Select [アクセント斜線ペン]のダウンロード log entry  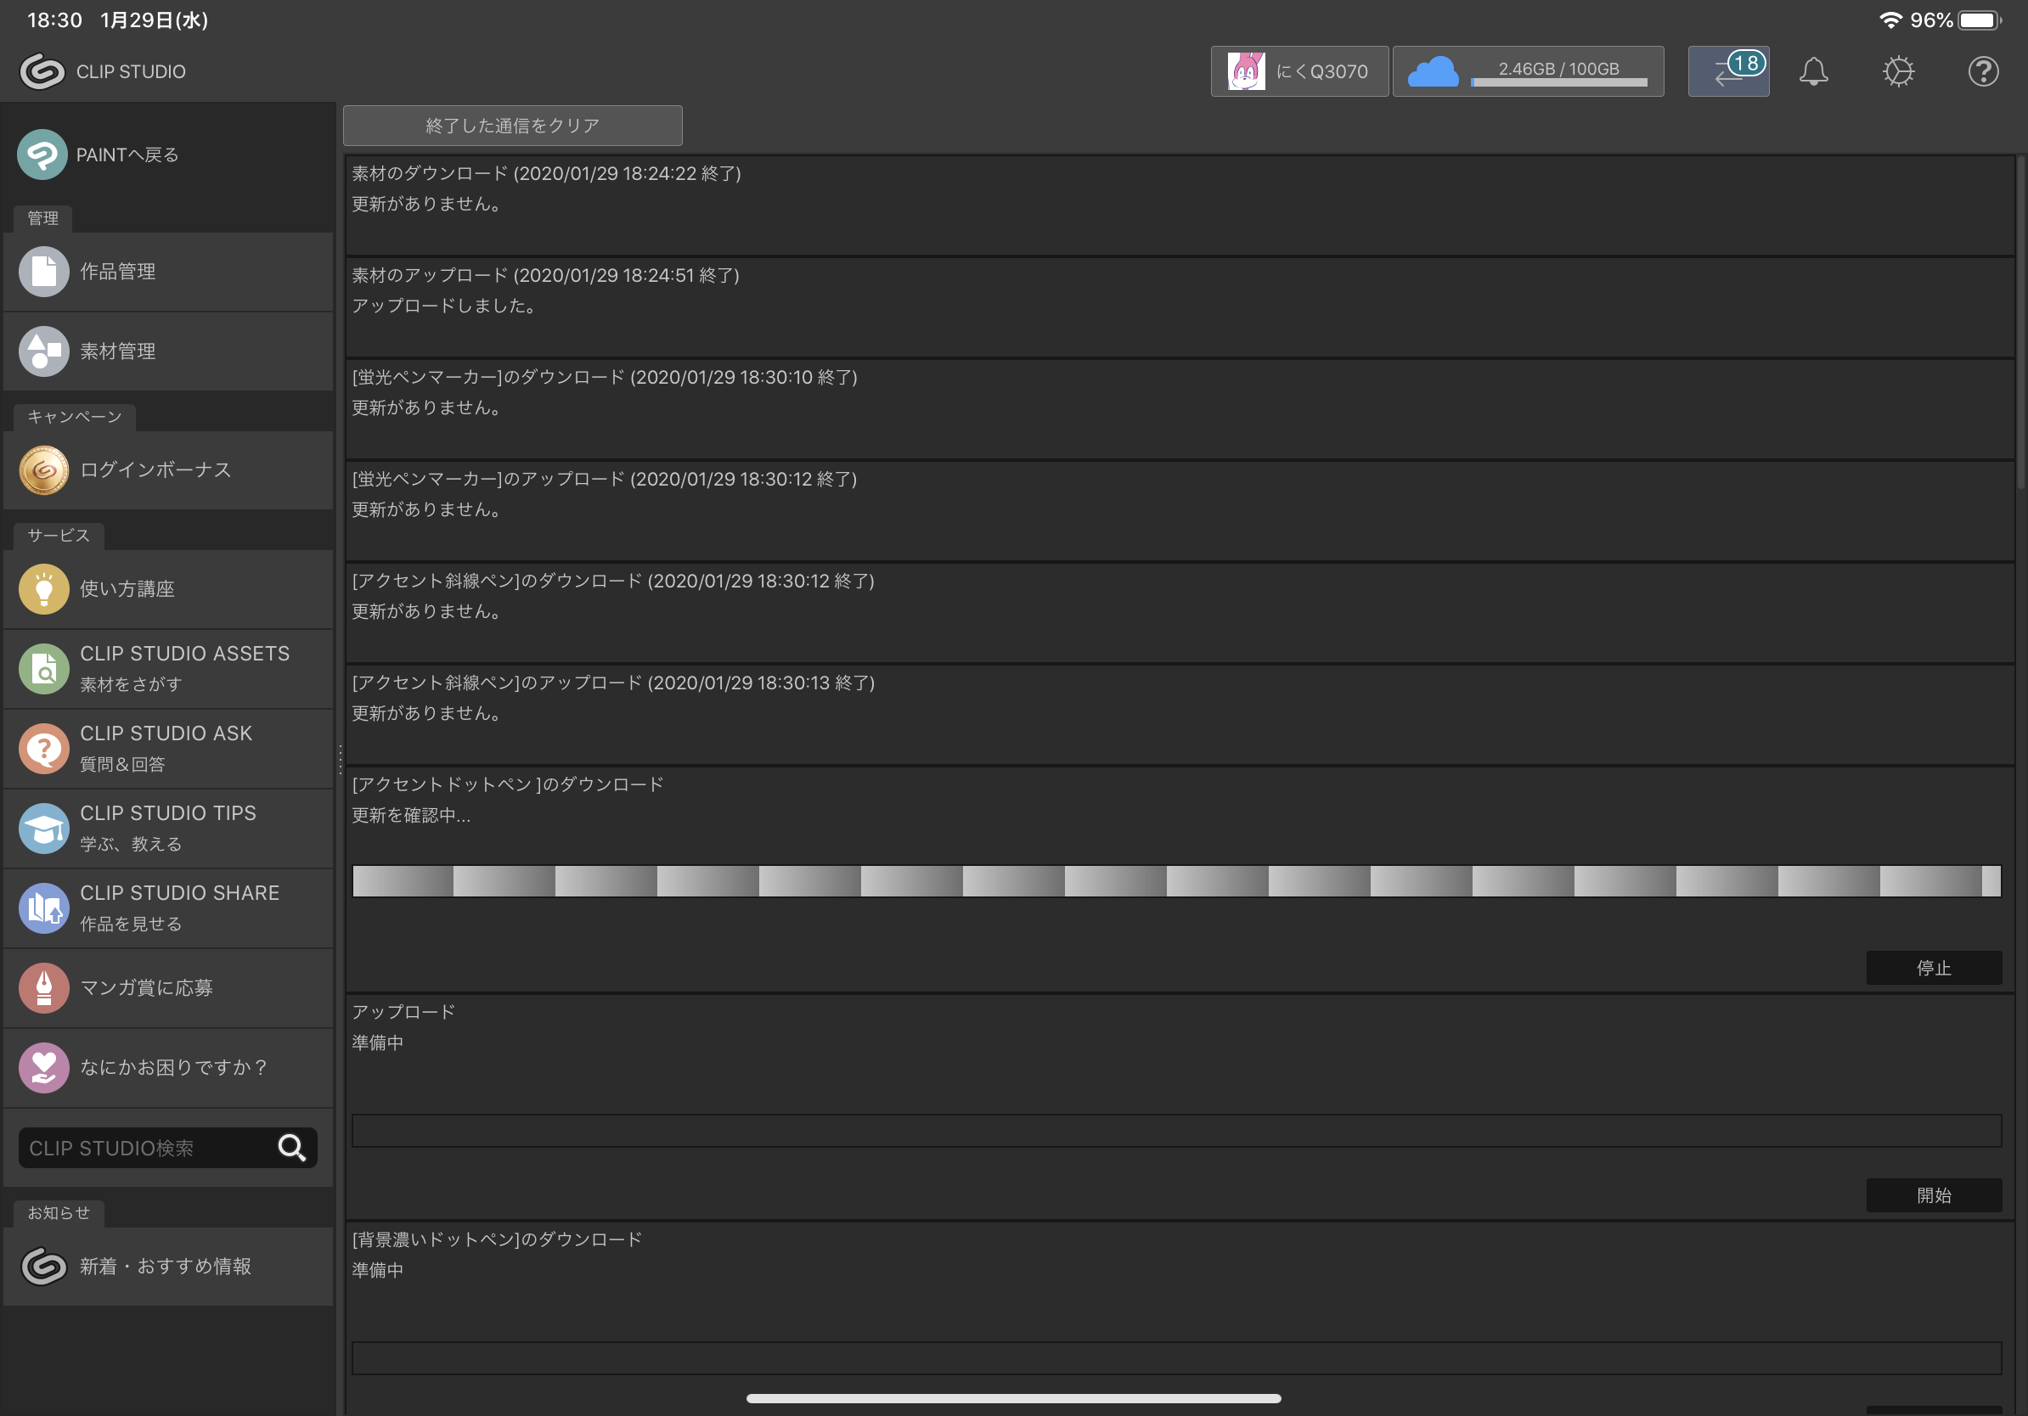click(x=1179, y=614)
